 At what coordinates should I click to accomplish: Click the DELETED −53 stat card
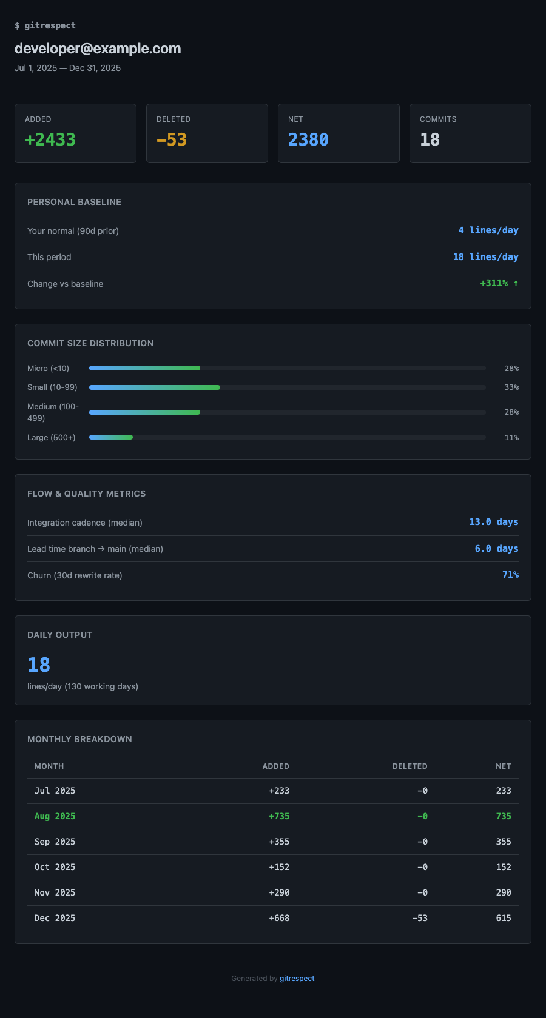coord(207,133)
